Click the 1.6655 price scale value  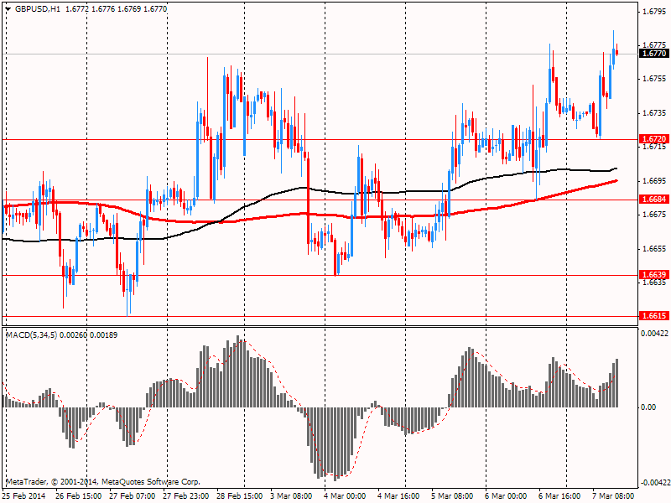point(654,249)
